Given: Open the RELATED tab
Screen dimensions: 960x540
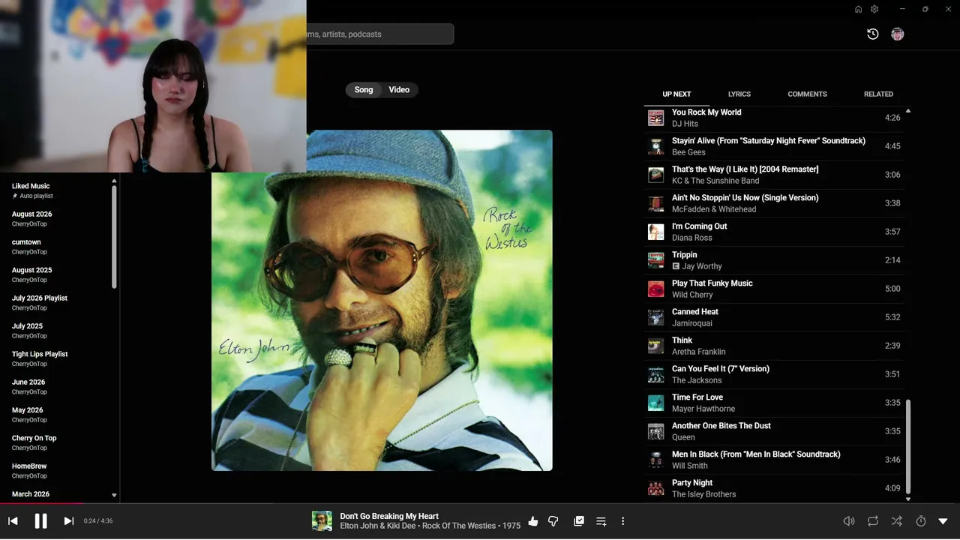Looking at the screenshot, I should [x=878, y=94].
